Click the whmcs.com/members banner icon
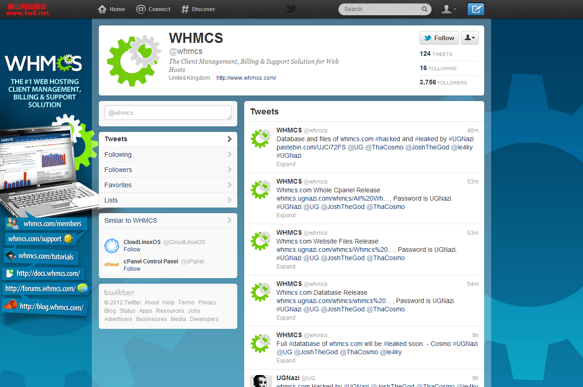Screen dimensions: 583x387 (12, 224)
